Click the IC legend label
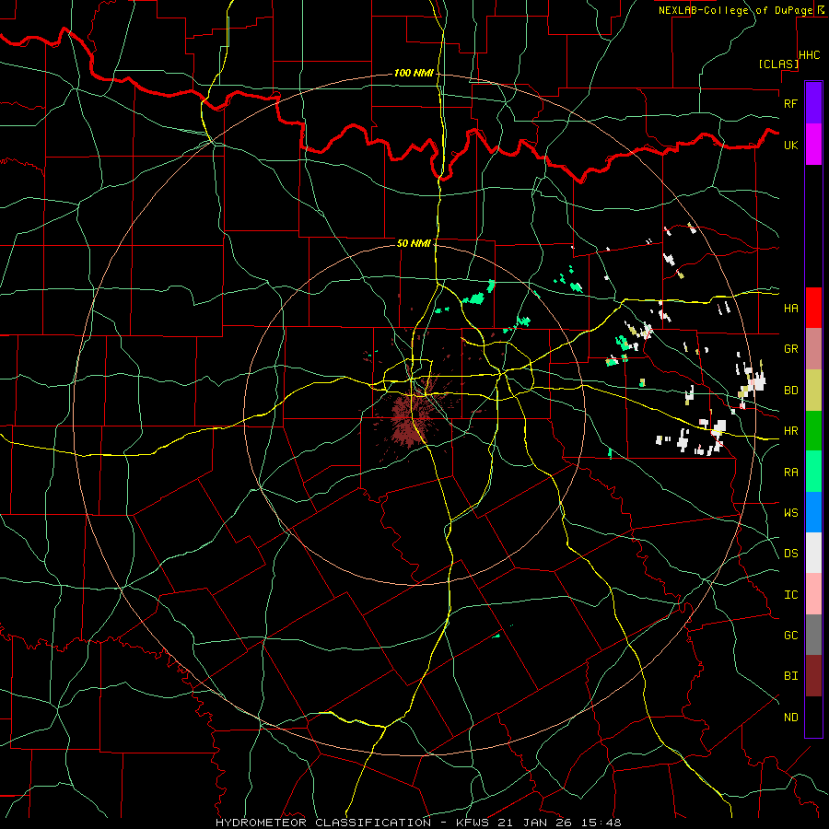 click(790, 595)
